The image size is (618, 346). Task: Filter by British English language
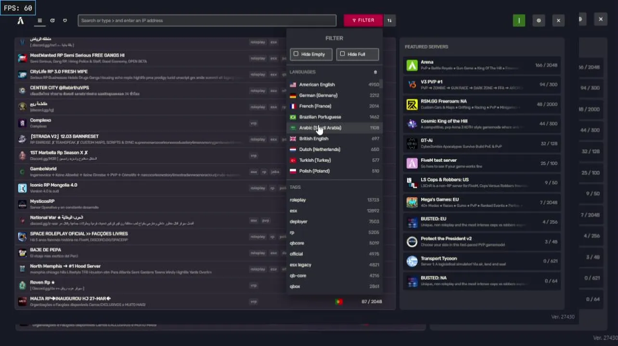coord(335,138)
